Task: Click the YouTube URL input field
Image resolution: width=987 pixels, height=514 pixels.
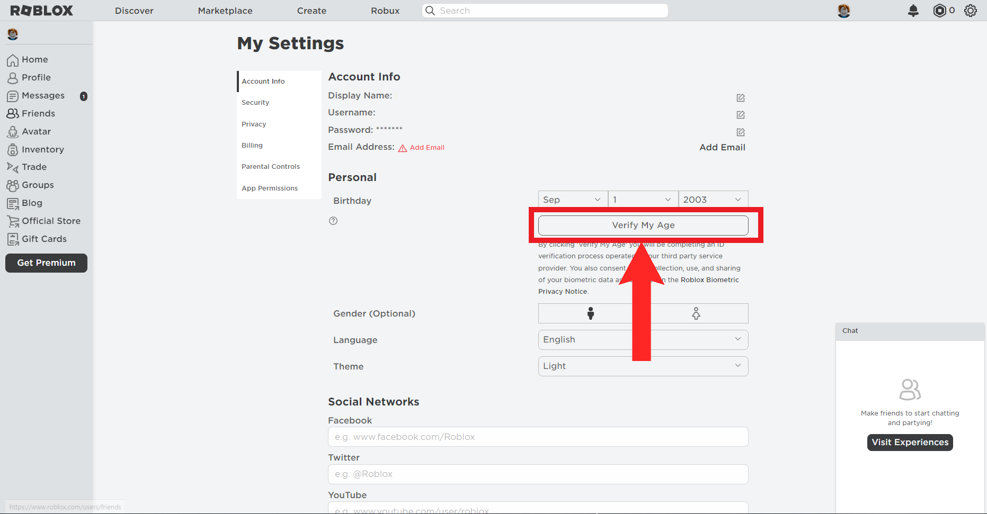Action: 538,508
